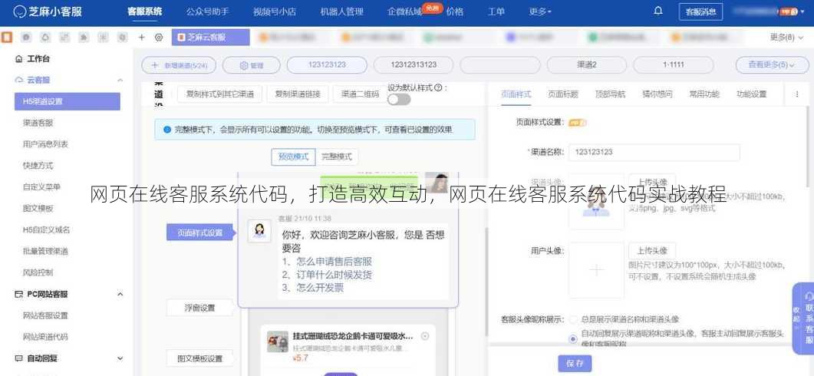Click the VIP badge beside 页面样式设置

coord(577,123)
